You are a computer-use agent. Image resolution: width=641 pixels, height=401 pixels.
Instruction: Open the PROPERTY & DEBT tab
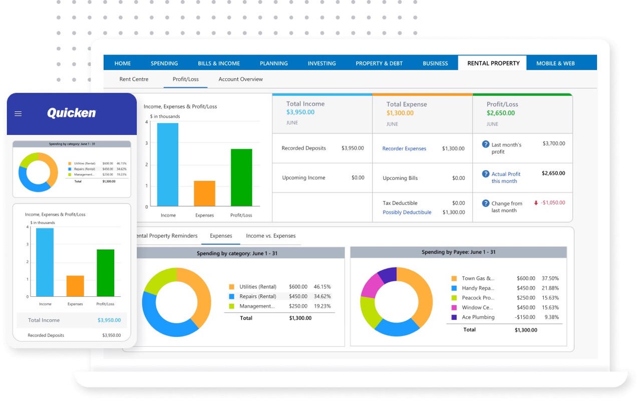(x=379, y=63)
